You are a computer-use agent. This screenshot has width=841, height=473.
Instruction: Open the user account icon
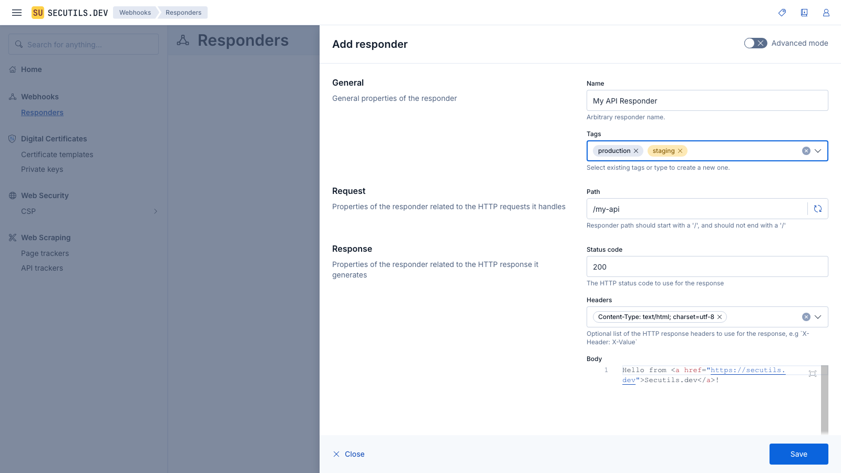826,13
